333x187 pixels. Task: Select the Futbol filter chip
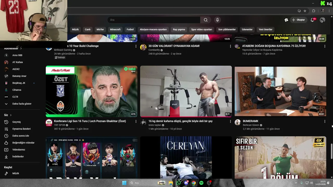click(x=130, y=29)
